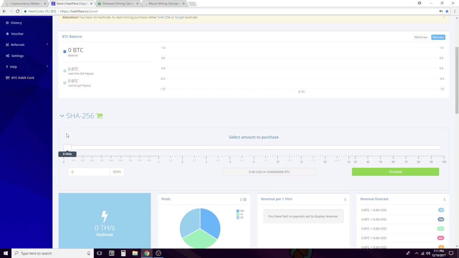
Task: Expand Help submenu arrow
Action: click(x=47, y=66)
